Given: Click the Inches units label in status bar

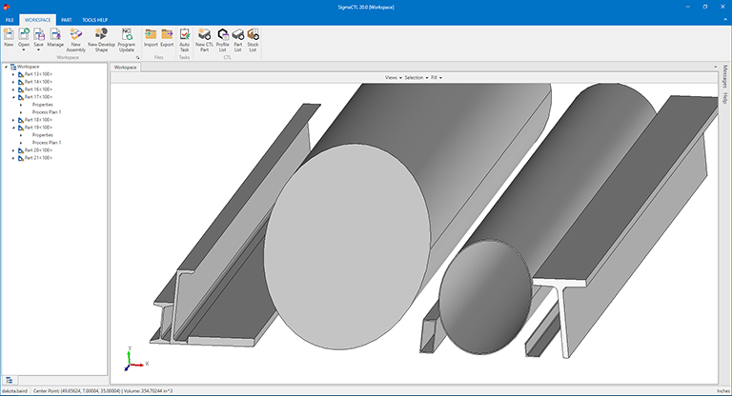Looking at the screenshot, I should (722, 391).
